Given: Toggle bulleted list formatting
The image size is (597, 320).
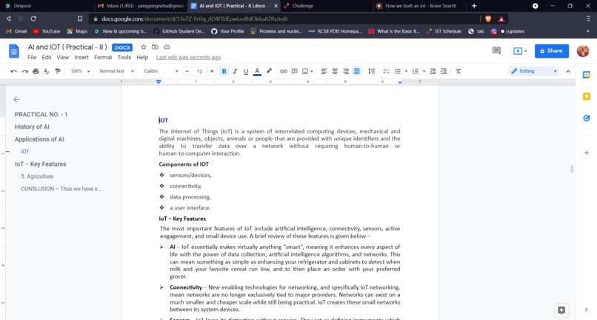Looking at the screenshot, I should tap(398, 71).
